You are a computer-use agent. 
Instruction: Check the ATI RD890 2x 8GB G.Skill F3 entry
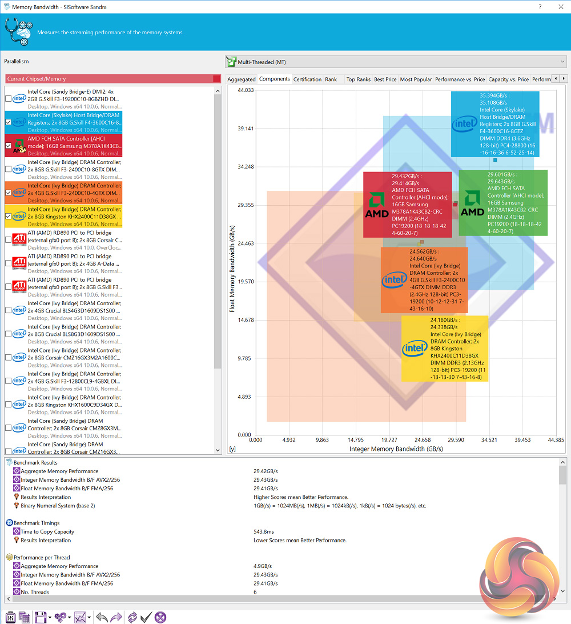(8, 287)
